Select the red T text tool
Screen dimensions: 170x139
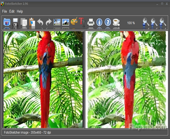pos(82,22)
